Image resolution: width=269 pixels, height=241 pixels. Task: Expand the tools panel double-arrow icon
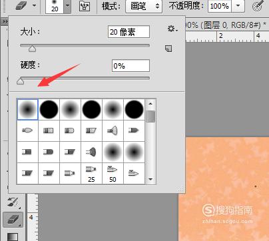[x=5, y=21]
